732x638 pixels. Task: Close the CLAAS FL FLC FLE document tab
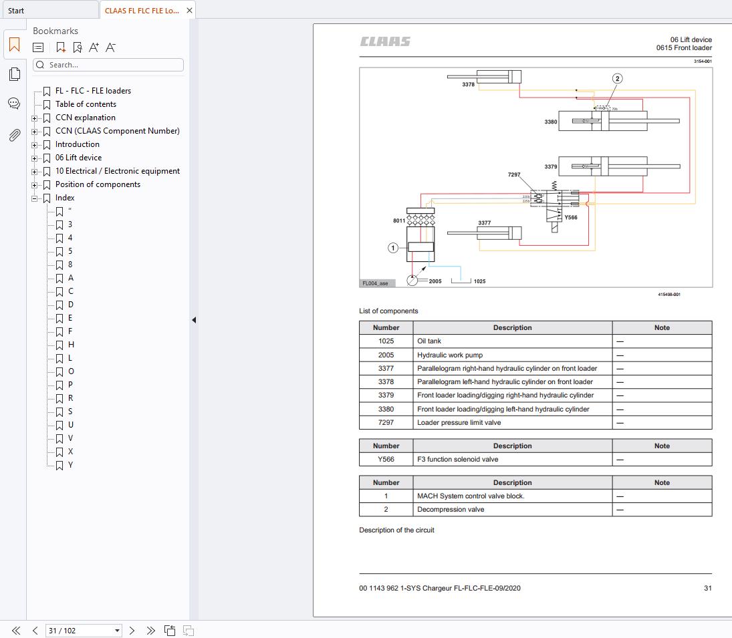tap(190, 11)
